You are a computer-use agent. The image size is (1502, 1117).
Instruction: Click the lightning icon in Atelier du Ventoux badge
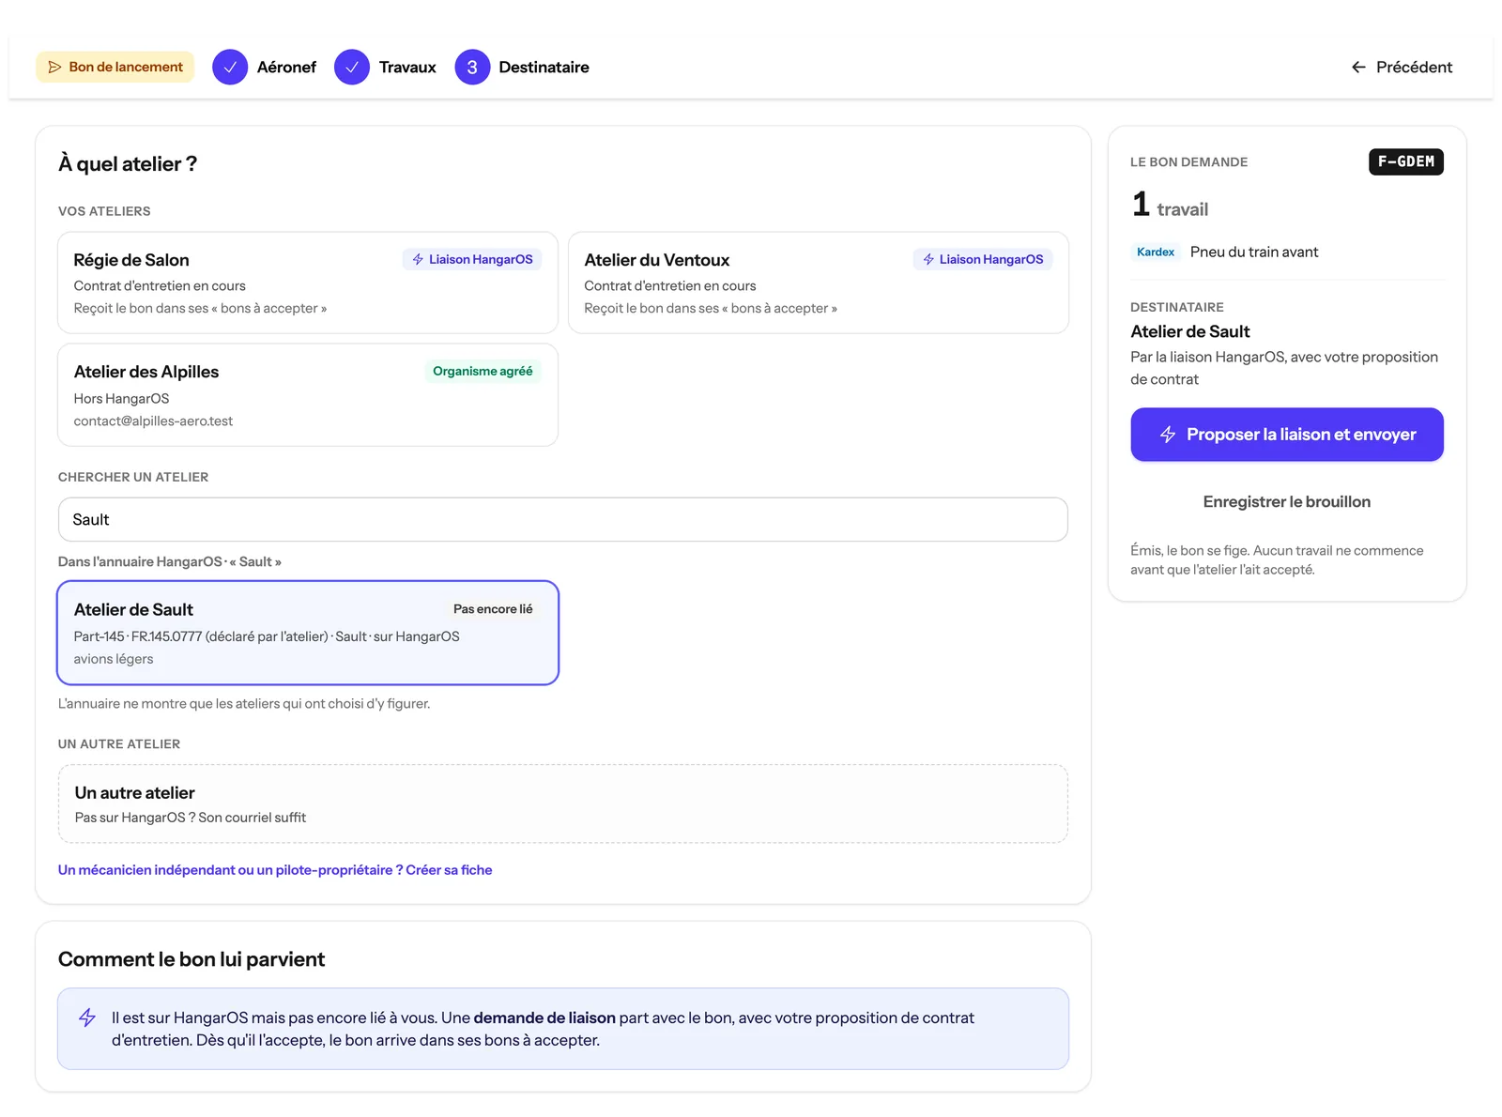[x=928, y=259]
